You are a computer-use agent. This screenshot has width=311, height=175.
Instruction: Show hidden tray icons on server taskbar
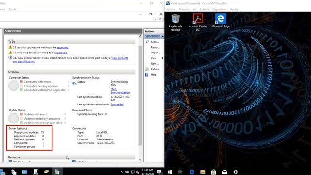pos(121,172)
